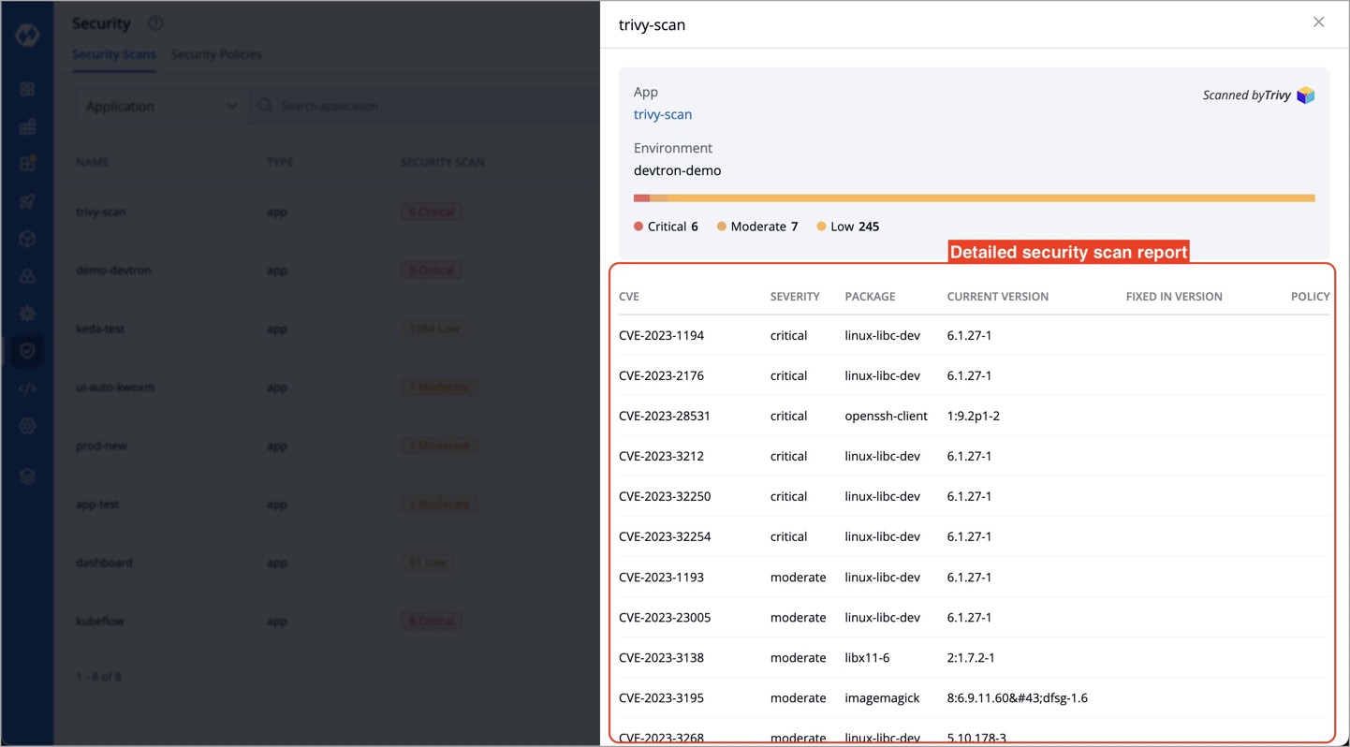
Task: Expand the Application filter dropdown
Action: click(x=161, y=107)
